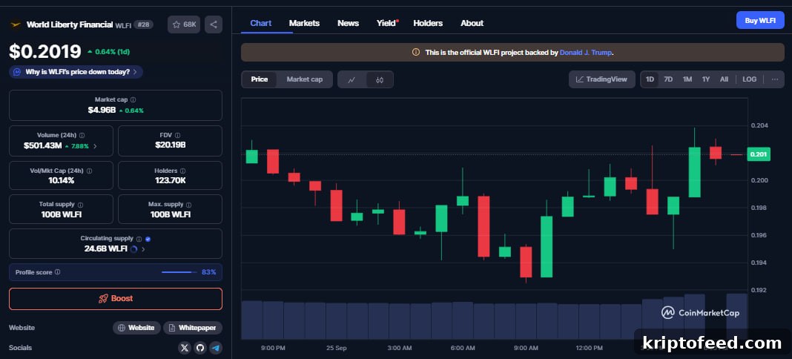The height and width of the screenshot is (359, 792).
Task: Click the verified badge by Circulating supply
Action: (148, 239)
